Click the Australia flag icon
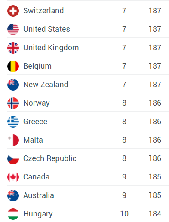 [13, 195]
